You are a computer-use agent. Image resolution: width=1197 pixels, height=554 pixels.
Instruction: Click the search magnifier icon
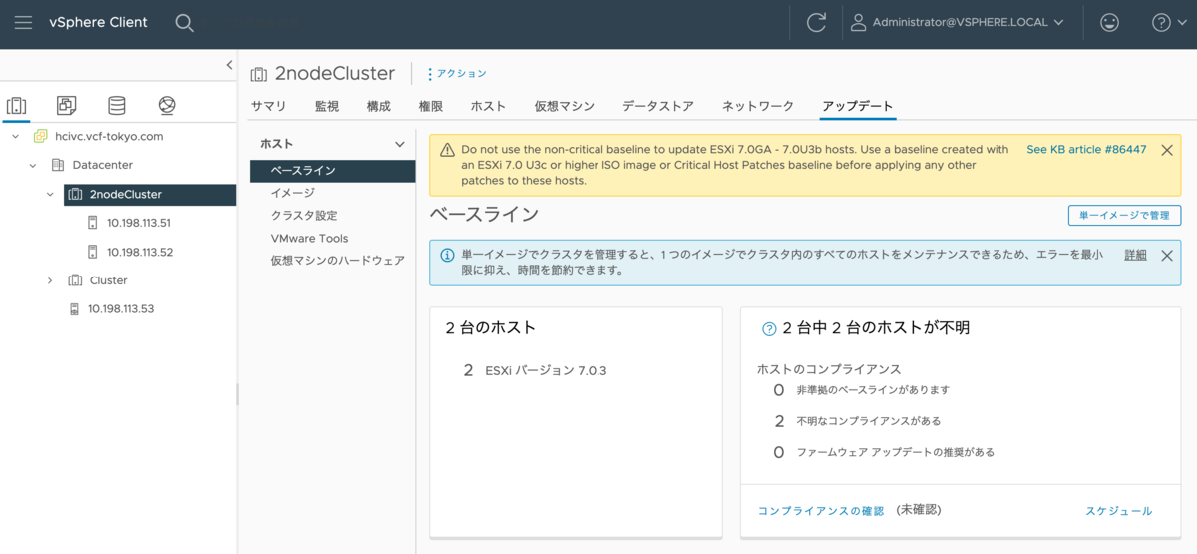click(184, 22)
